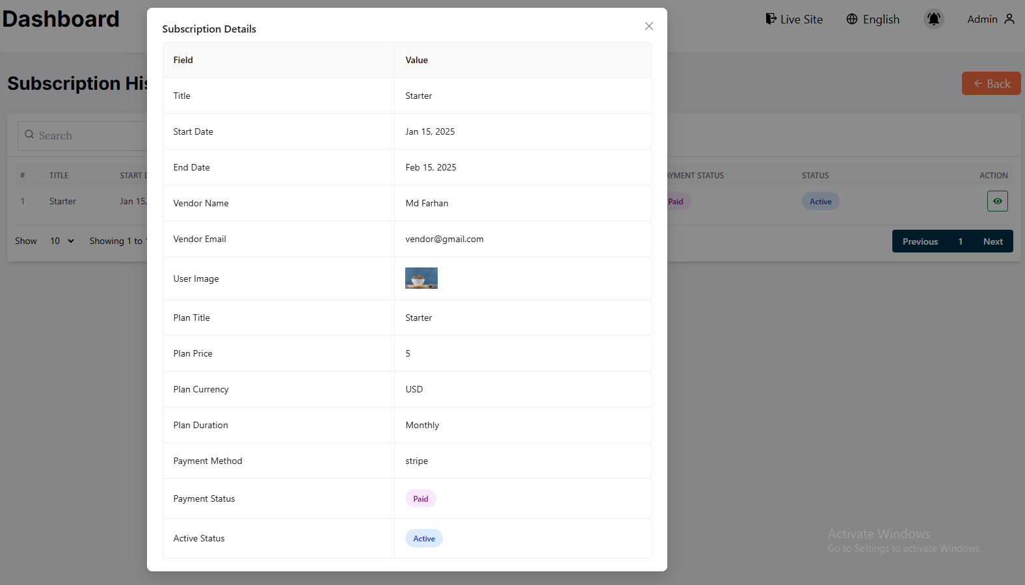Click the notification bell icon
Screen dimensions: 1025x585
[933, 19]
